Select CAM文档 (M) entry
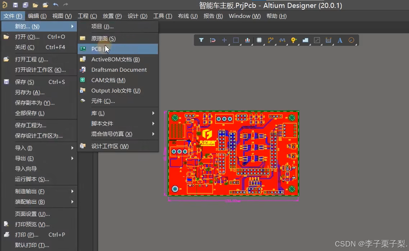Screen dimensions: 409x251 [118, 80]
